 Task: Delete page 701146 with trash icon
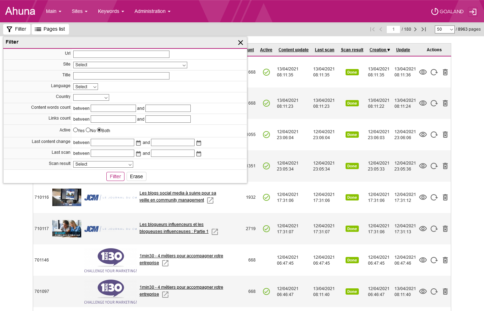[445, 260]
